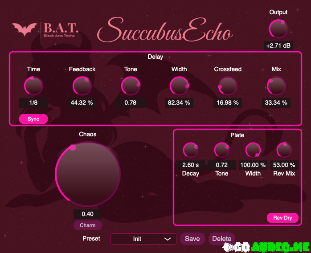
Task: Delete the selected preset
Action: coord(221,239)
